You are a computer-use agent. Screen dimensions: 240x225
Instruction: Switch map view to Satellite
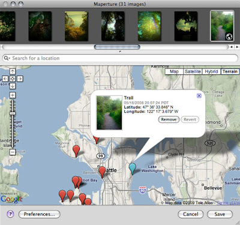pyautogui.click(x=193, y=71)
